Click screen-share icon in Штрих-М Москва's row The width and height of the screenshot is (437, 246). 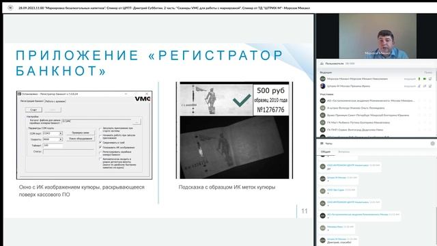click(430, 86)
